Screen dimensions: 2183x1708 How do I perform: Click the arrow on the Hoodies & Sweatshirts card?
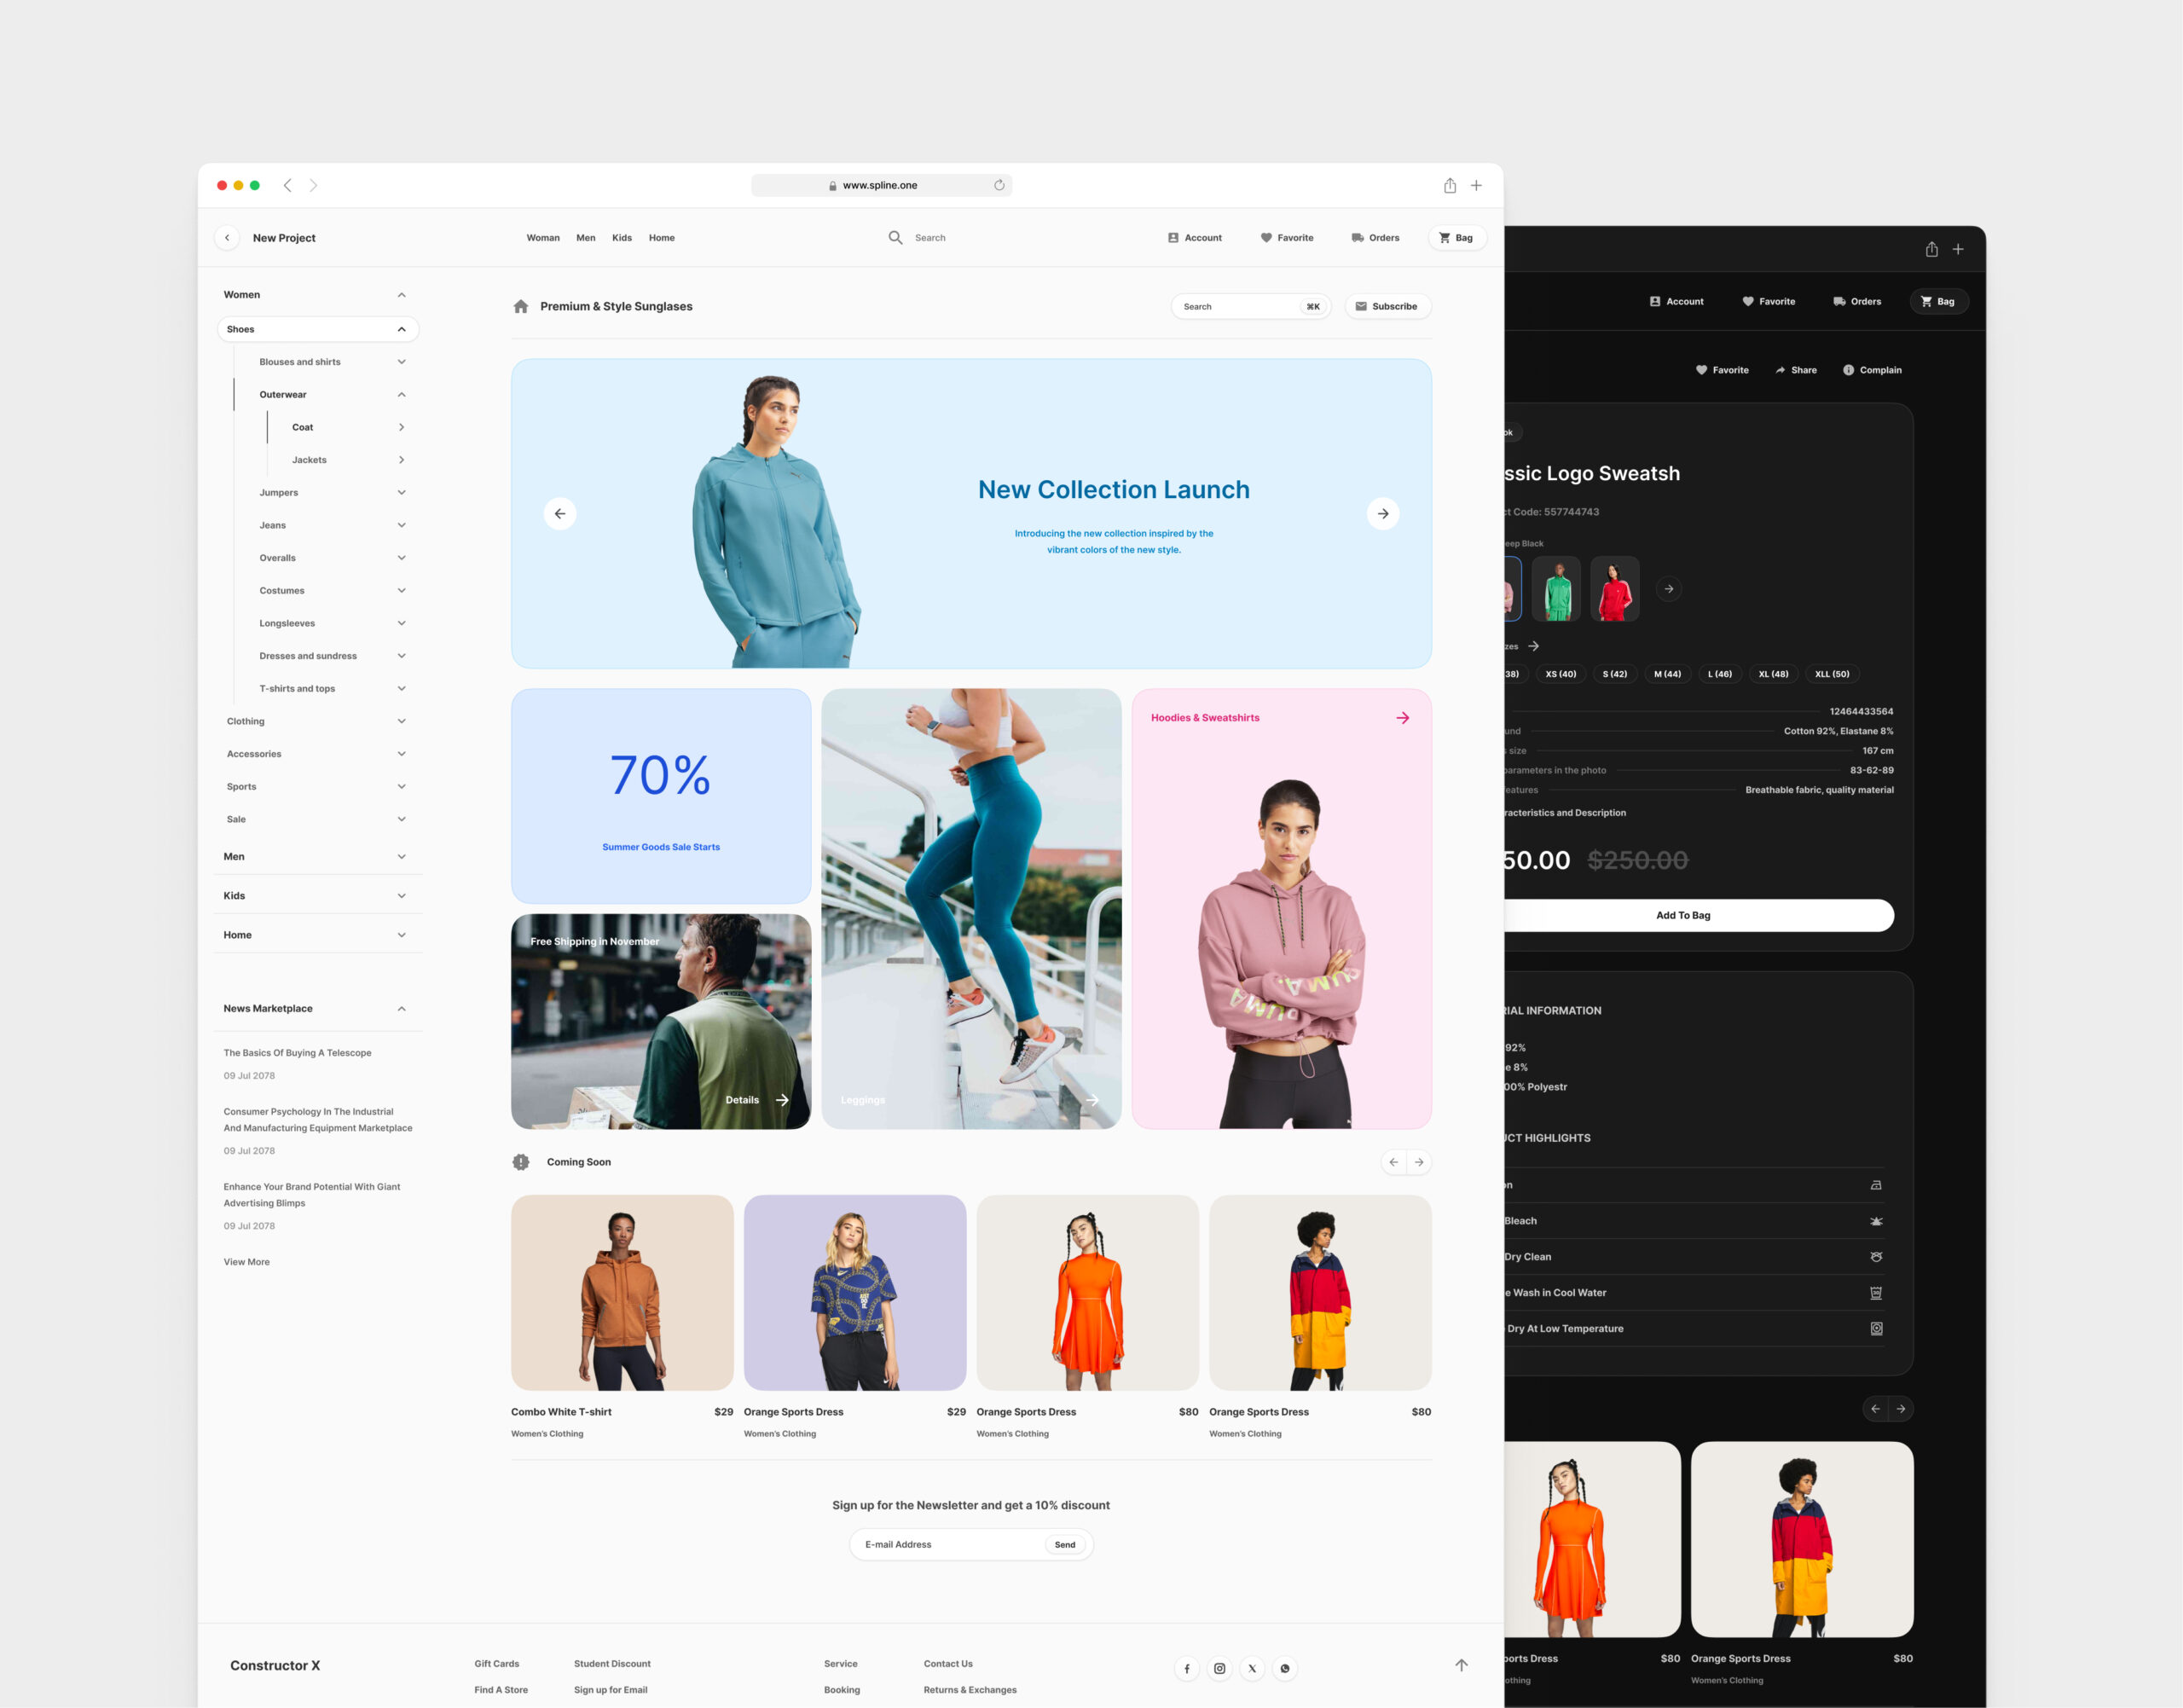click(1402, 718)
